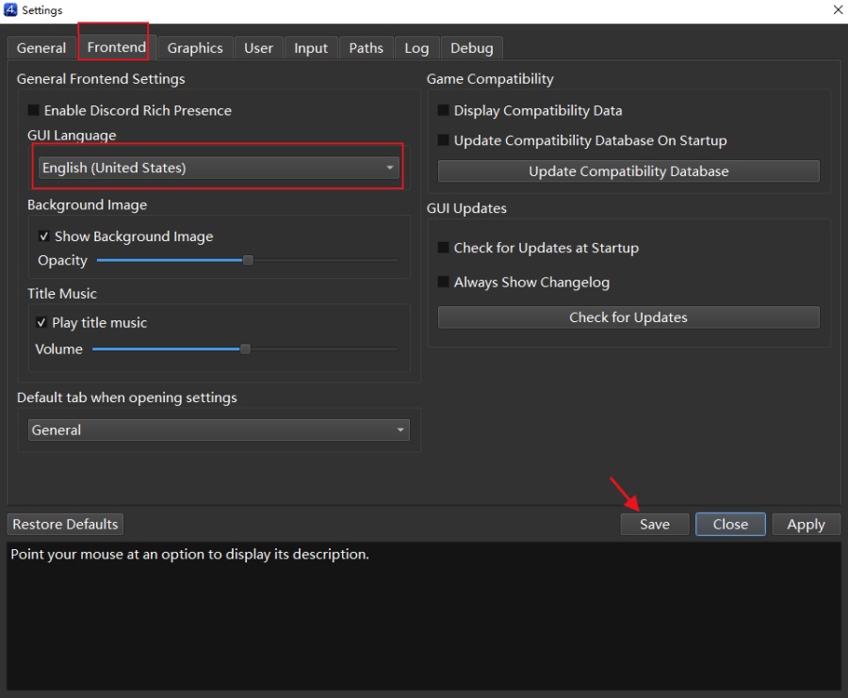The image size is (848, 698).
Task: Click the Check for Updates button
Action: pyautogui.click(x=628, y=317)
